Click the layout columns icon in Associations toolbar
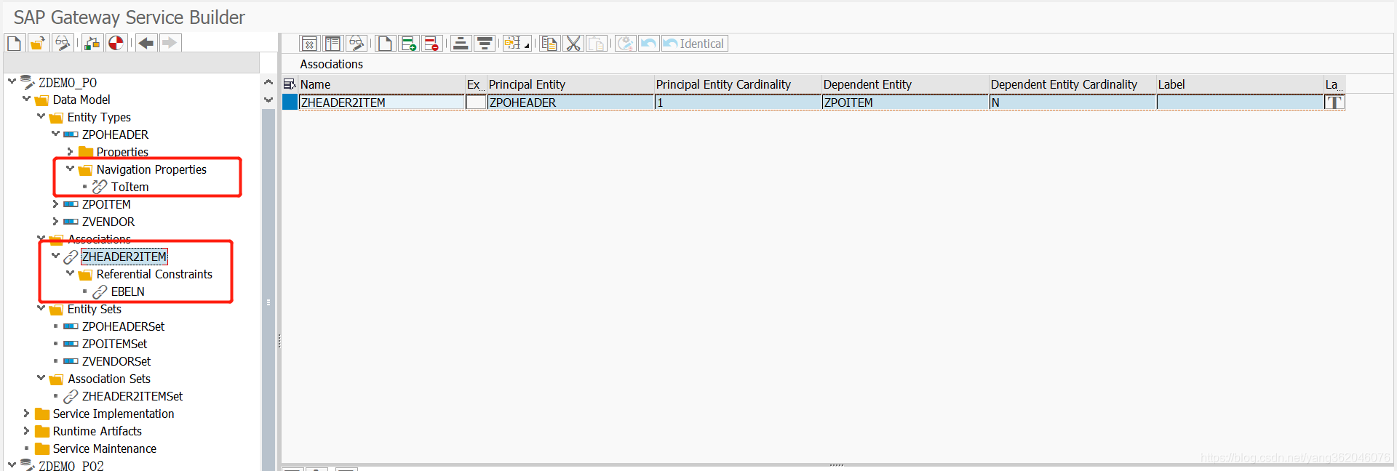1397x471 pixels. [333, 44]
